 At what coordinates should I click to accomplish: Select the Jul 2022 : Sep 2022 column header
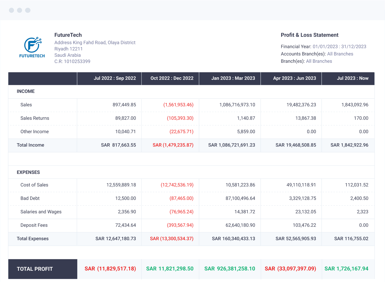(115, 78)
